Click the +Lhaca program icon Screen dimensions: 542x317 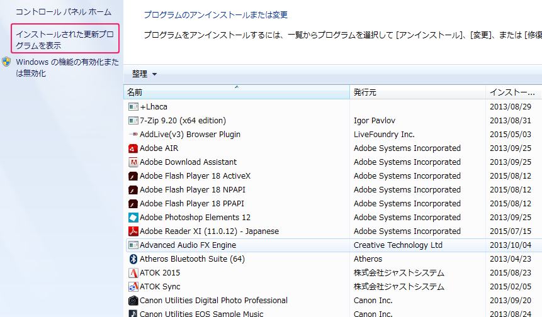133,107
